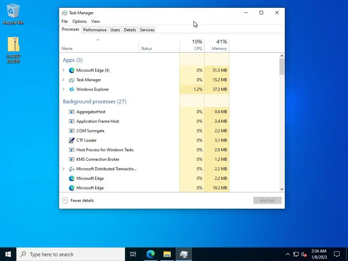Expand Microsoft Distributed Transaction process
The height and width of the screenshot is (261, 348).
(x=64, y=169)
